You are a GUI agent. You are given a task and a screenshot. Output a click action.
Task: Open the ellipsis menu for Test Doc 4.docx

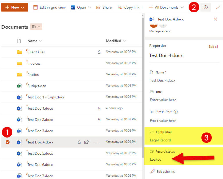click(96, 142)
